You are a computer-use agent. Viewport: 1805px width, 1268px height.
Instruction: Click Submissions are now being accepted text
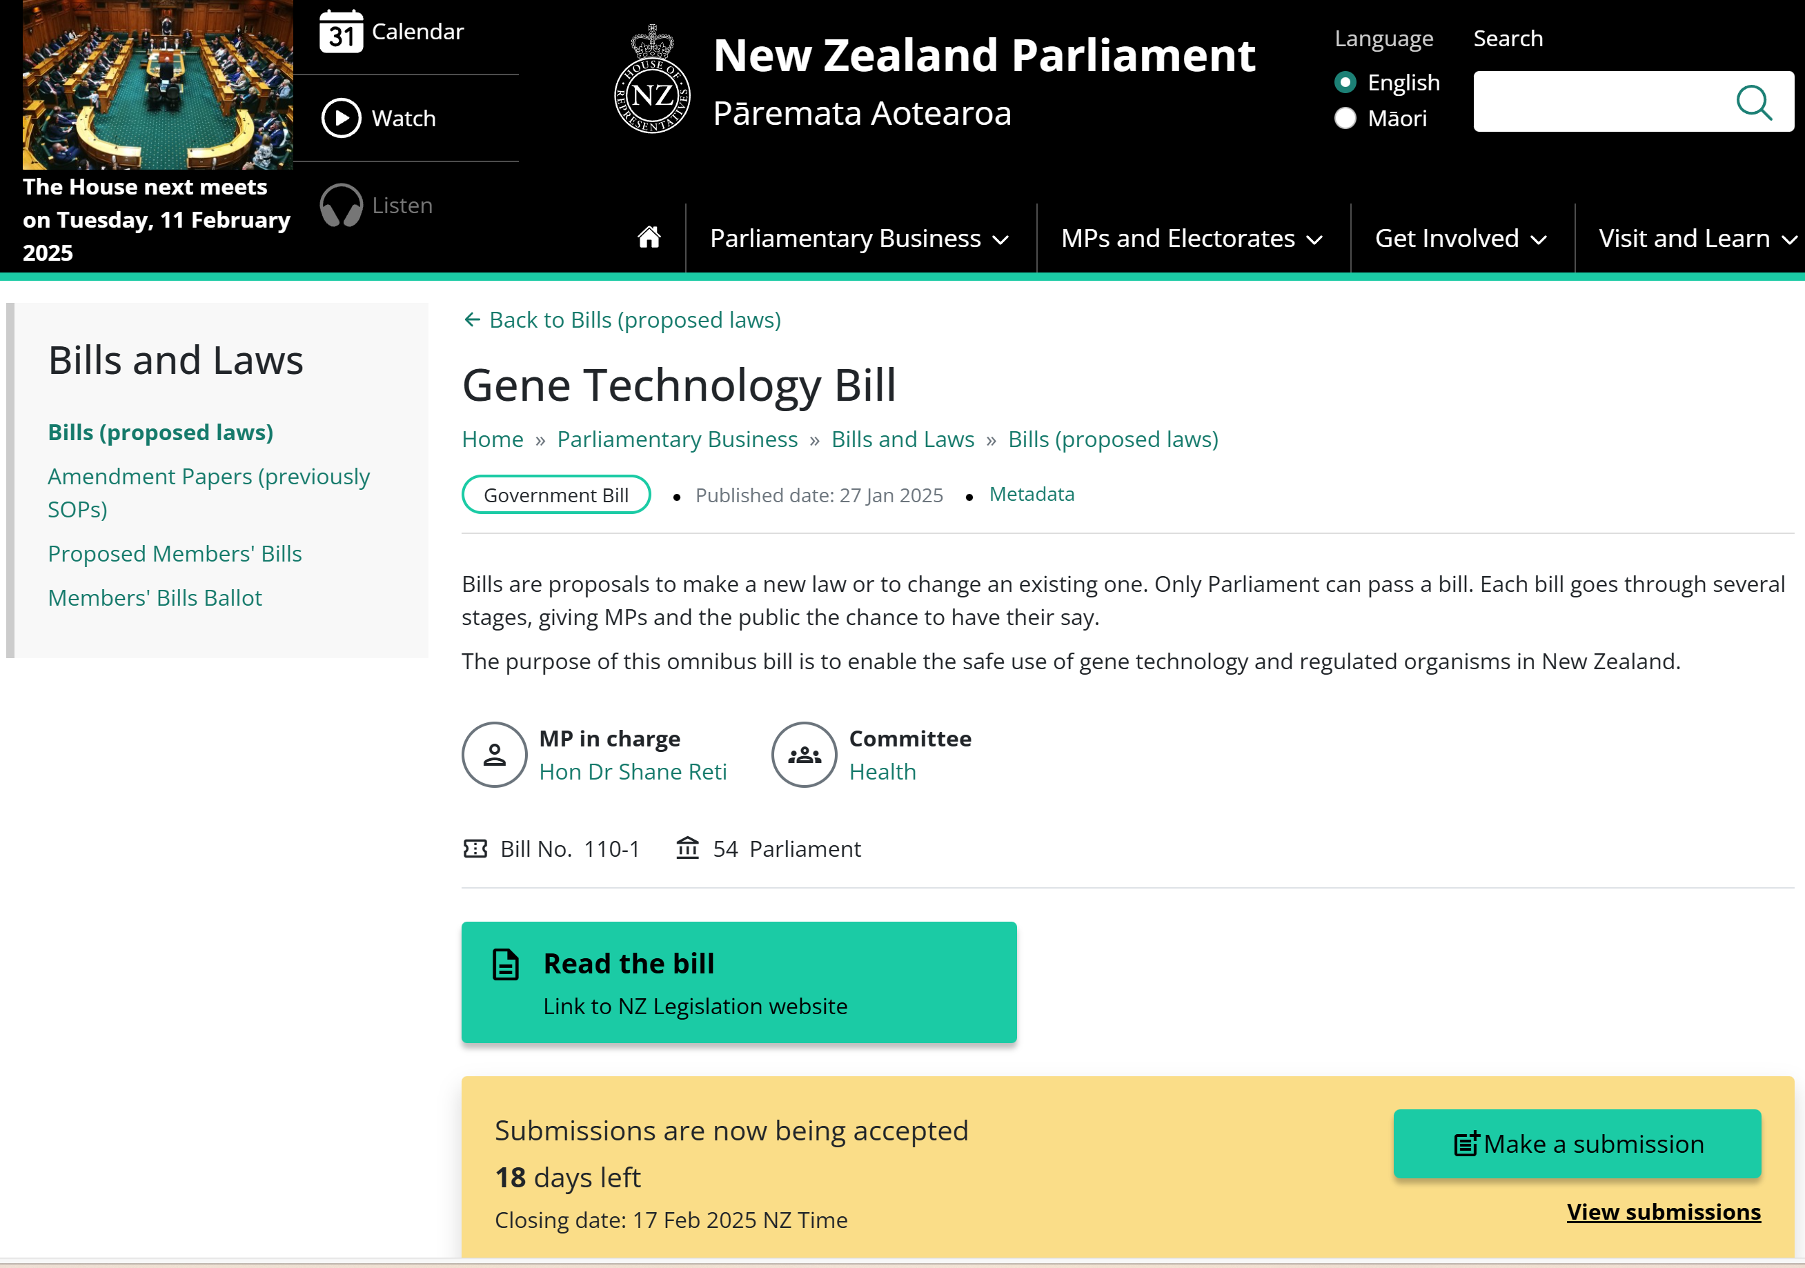pyautogui.click(x=731, y=1131)
